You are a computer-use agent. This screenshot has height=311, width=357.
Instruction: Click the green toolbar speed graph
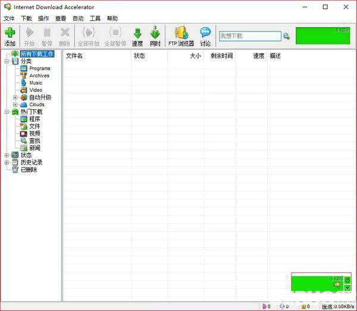point(323,36)
